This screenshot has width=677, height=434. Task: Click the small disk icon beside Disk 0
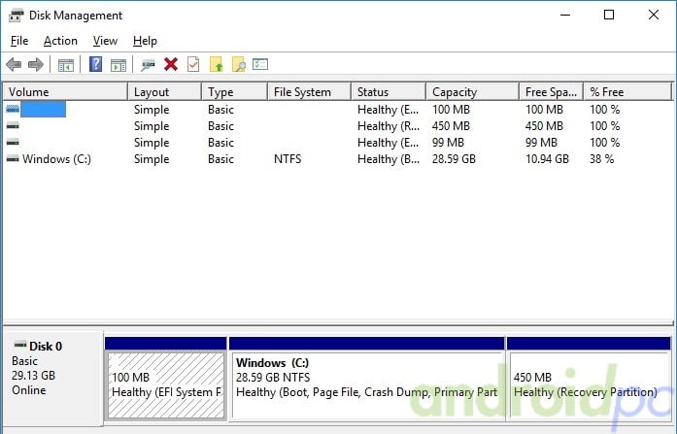[20, 345]
